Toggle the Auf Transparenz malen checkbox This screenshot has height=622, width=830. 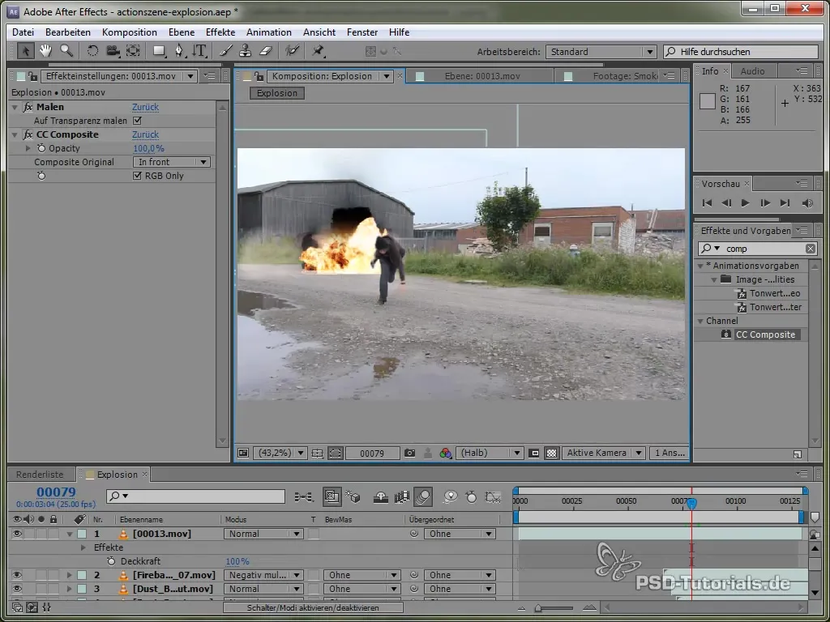137,121
